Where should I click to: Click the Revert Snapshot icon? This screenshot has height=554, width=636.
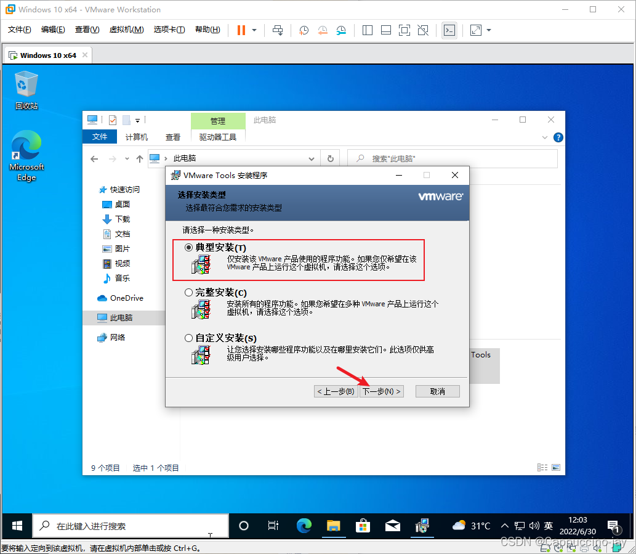click(323, 30)
